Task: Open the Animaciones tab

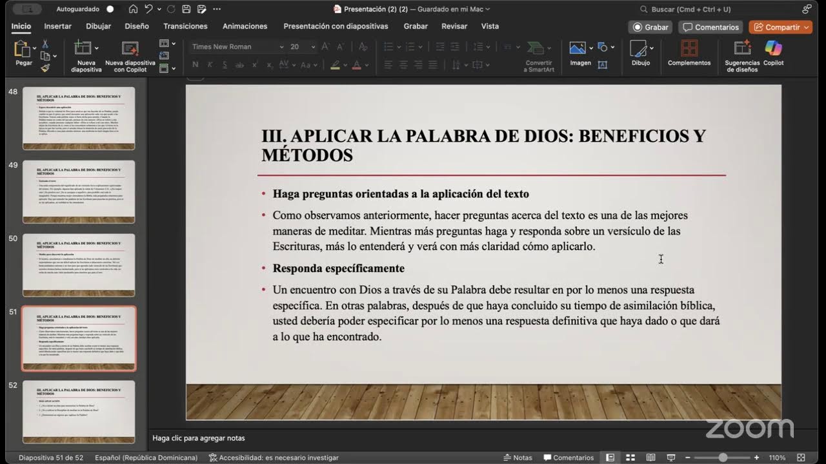Action: tap(245, 26)
